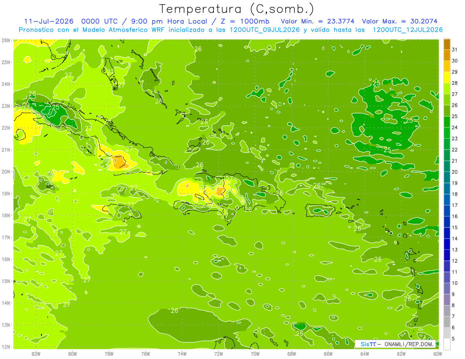Click legend value 14
Viewport: 465px width, 359px height.
(455, 239)
